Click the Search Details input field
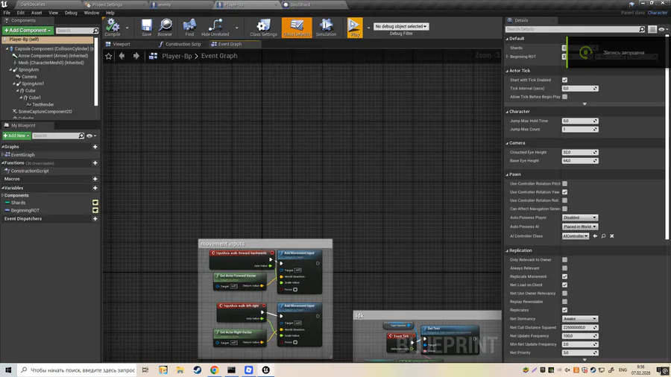Image resolution: width=671 pixels, height=377 pixels. point(572,29)
